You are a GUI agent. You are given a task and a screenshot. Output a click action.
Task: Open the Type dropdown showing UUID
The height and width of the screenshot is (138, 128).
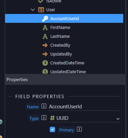85,118
